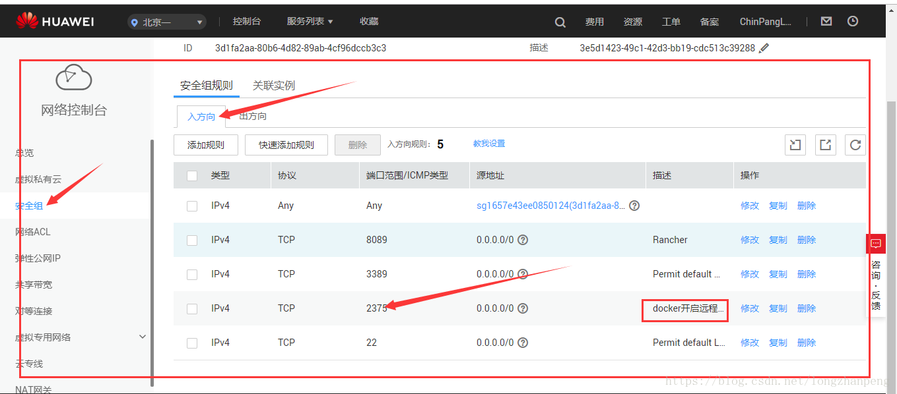
Task: Click the sidebar vertical scrollbar
Action: click(152, 262)
